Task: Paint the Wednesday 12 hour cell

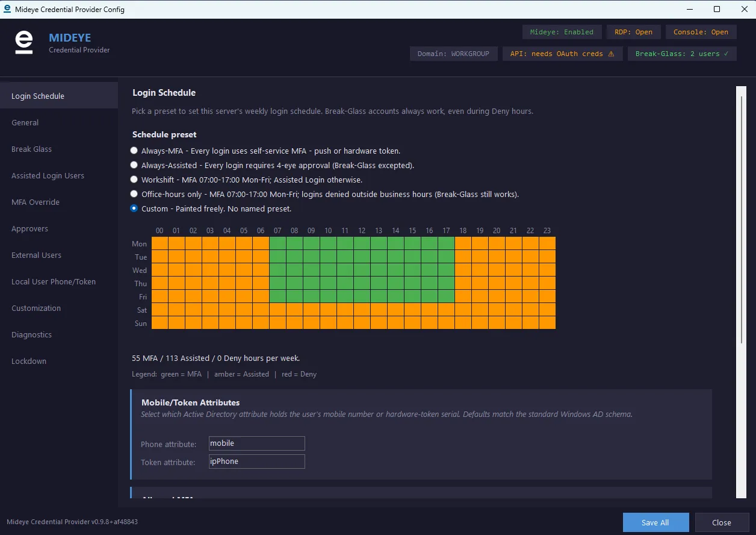Action: click(362, 270)
